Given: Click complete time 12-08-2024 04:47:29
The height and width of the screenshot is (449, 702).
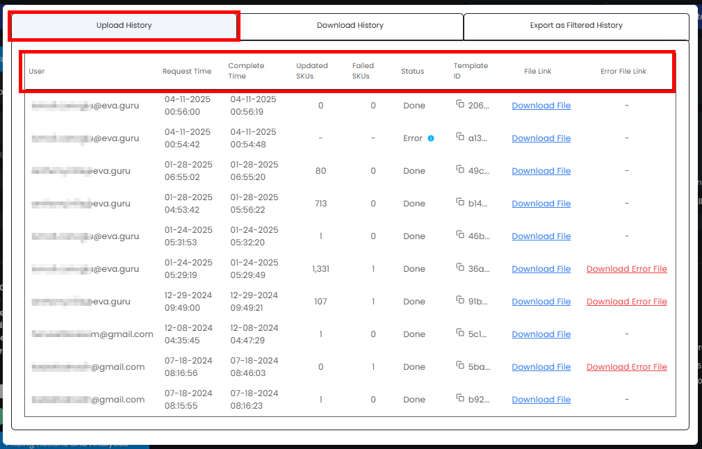Looking at the screenshot, I should click(254, 334).
